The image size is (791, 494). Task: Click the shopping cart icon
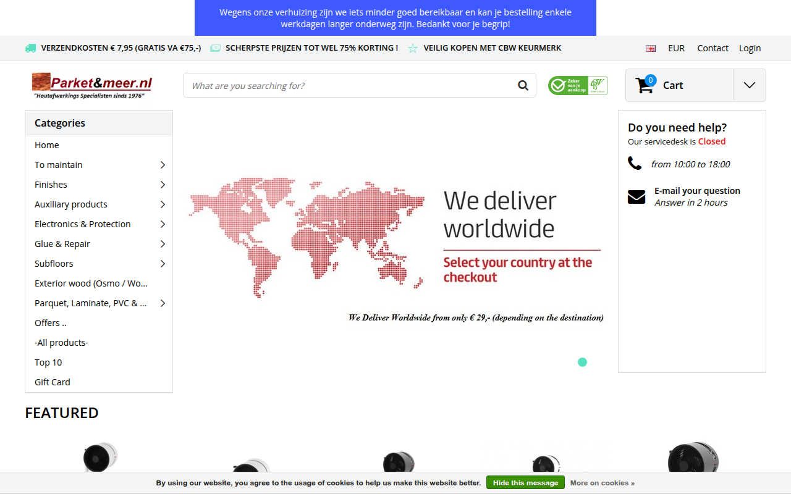click(645, 85)
